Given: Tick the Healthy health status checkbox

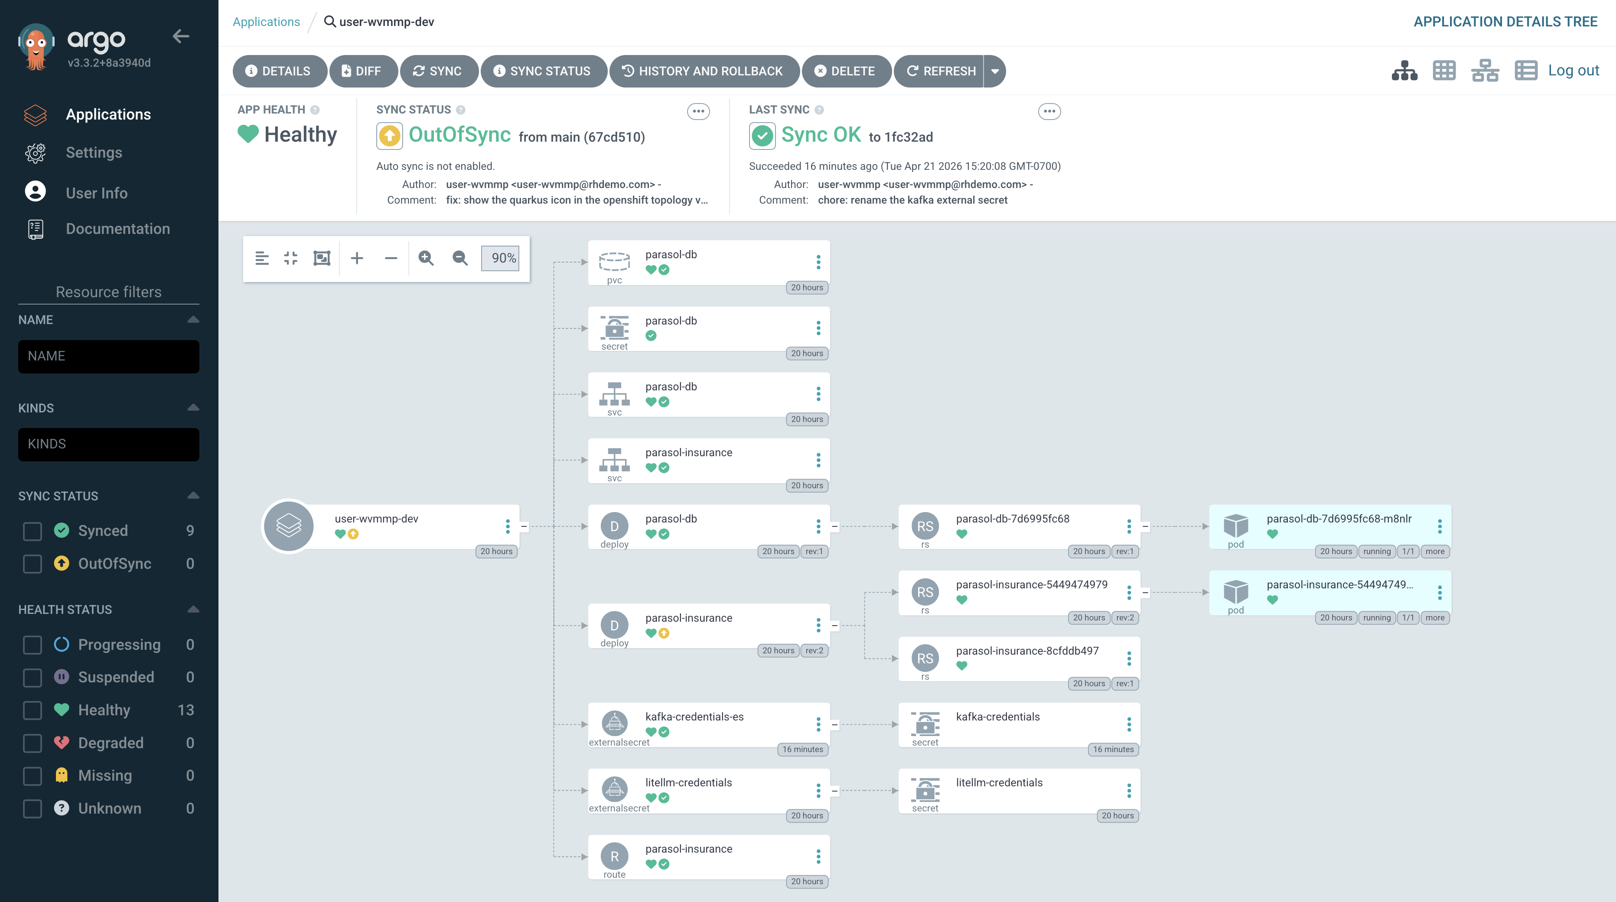Looking at the screenshot, I should click(x=33, y=710).
